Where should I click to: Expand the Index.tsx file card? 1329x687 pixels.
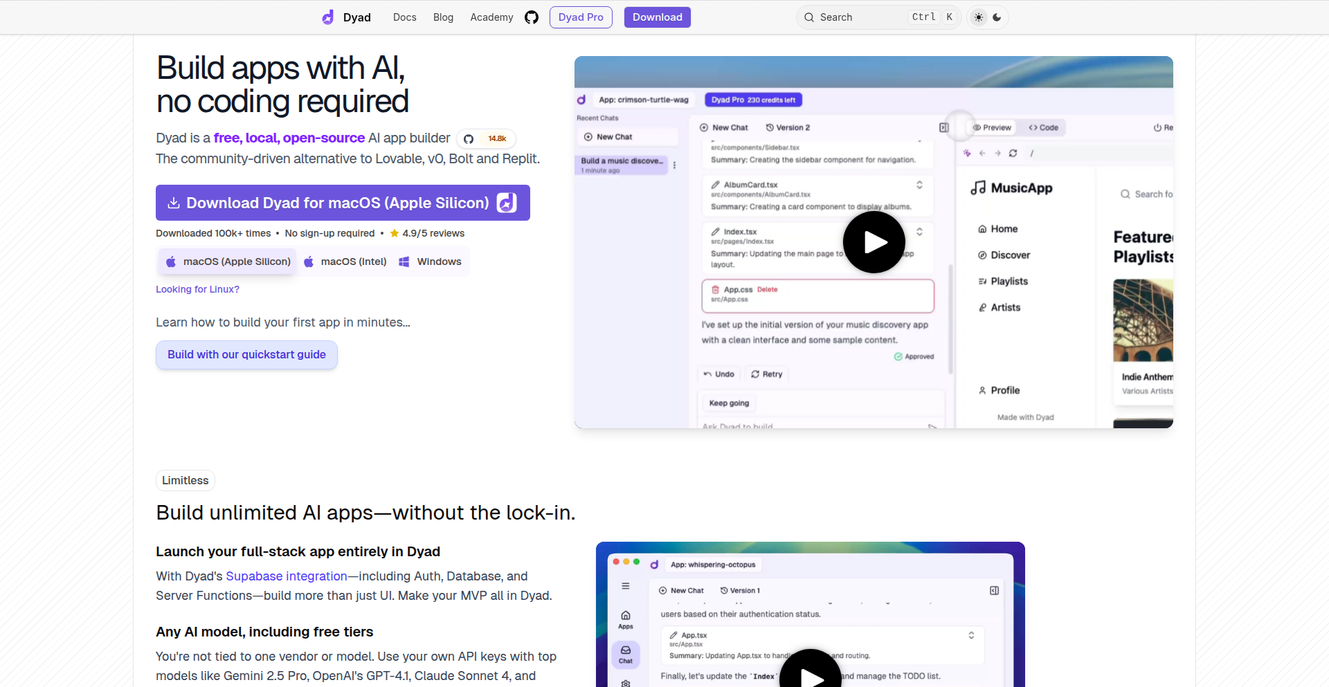919,232
